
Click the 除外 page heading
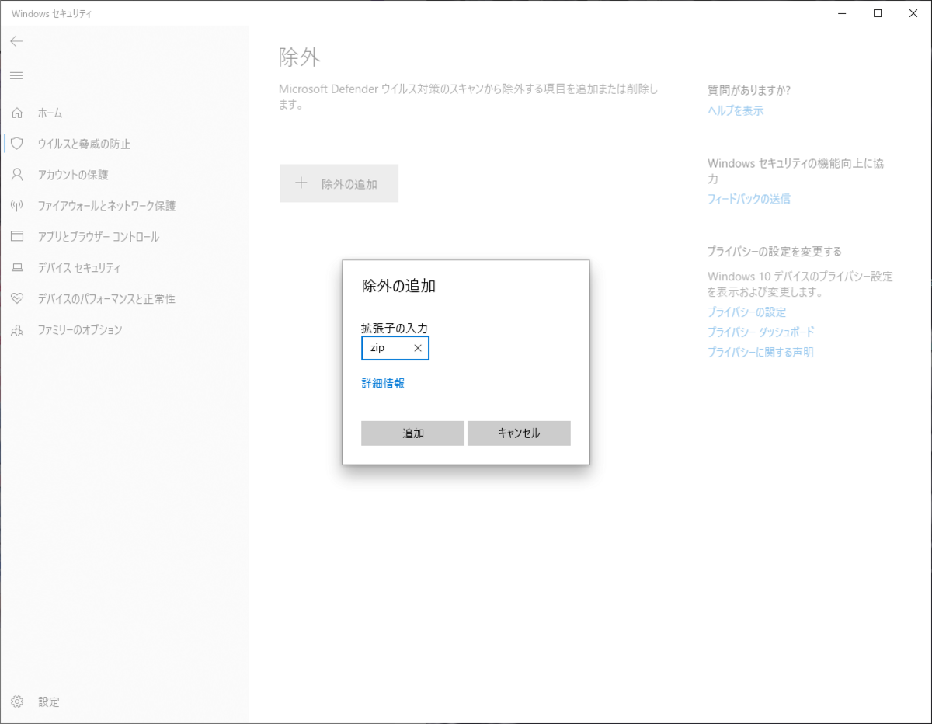(x=300, y=57)
